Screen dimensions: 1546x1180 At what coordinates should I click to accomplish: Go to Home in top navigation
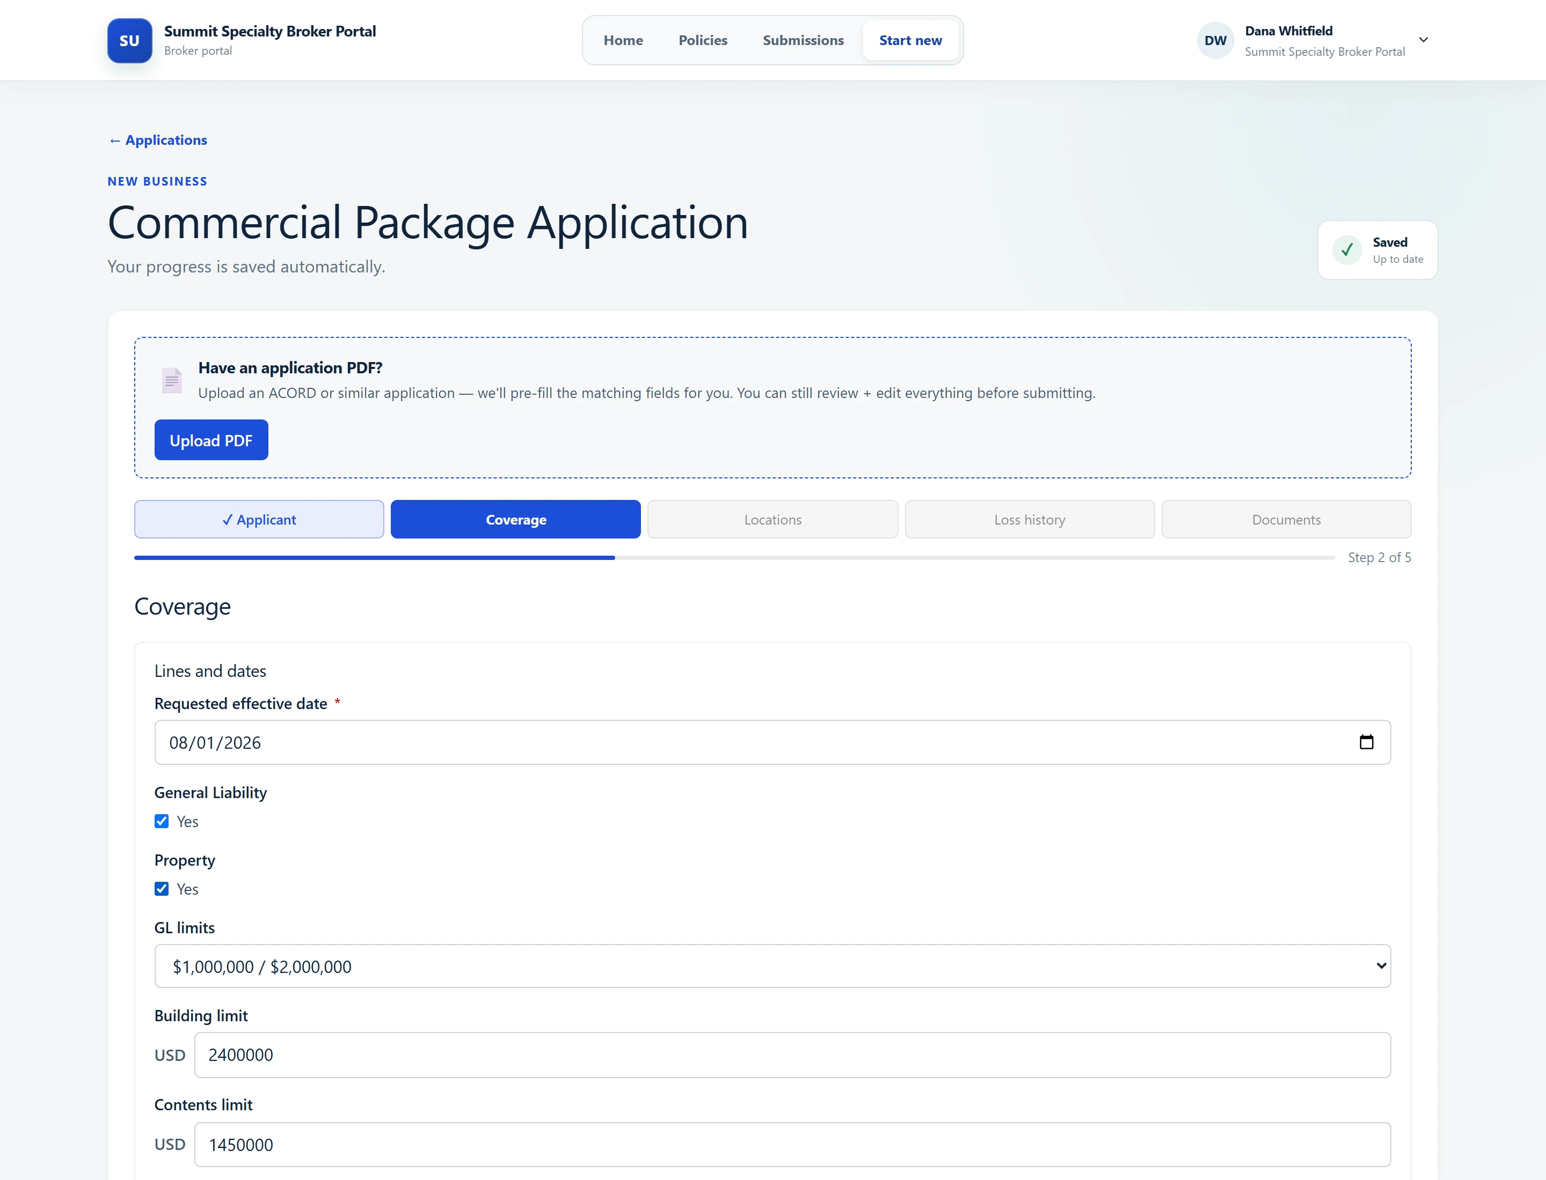tap(623, 40)
